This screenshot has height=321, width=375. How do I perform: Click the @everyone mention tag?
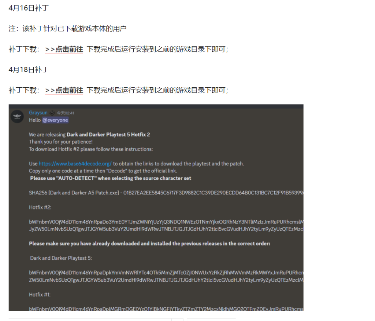tap(55, 120)
